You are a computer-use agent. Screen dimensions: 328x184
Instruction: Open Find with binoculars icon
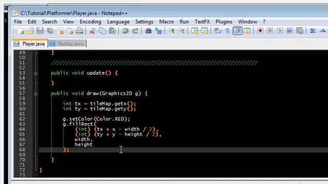pyautogui.click(x=148, y=31)
